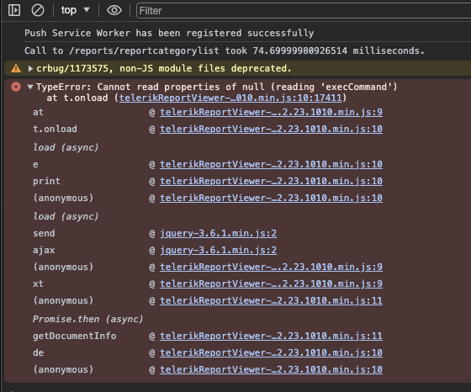Open source link for 'de' frame
471x392 pixels.
(271, 352)
